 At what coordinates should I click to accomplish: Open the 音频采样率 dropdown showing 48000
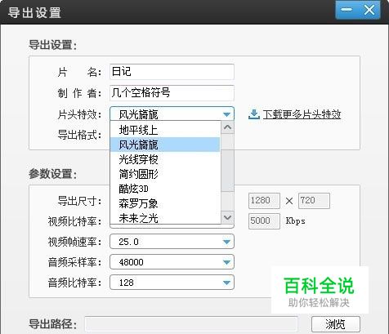click(x=172, y=262)
